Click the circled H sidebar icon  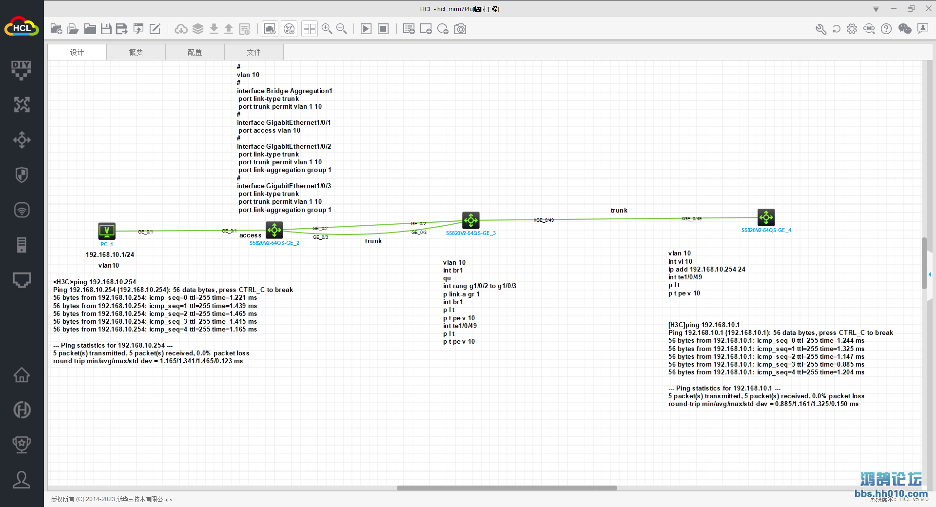pos(21,409)
